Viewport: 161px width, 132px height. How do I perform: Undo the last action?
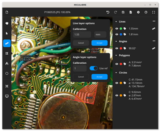coord(108,12)
